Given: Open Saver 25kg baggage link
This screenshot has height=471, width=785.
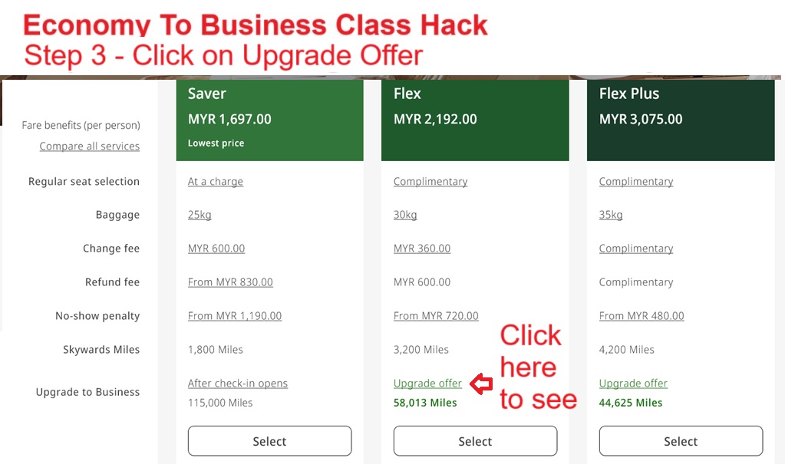Looking at the screenshot, I should click(x=200, y=215).
